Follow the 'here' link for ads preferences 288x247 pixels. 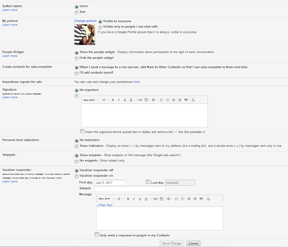(x=137, y=82)
